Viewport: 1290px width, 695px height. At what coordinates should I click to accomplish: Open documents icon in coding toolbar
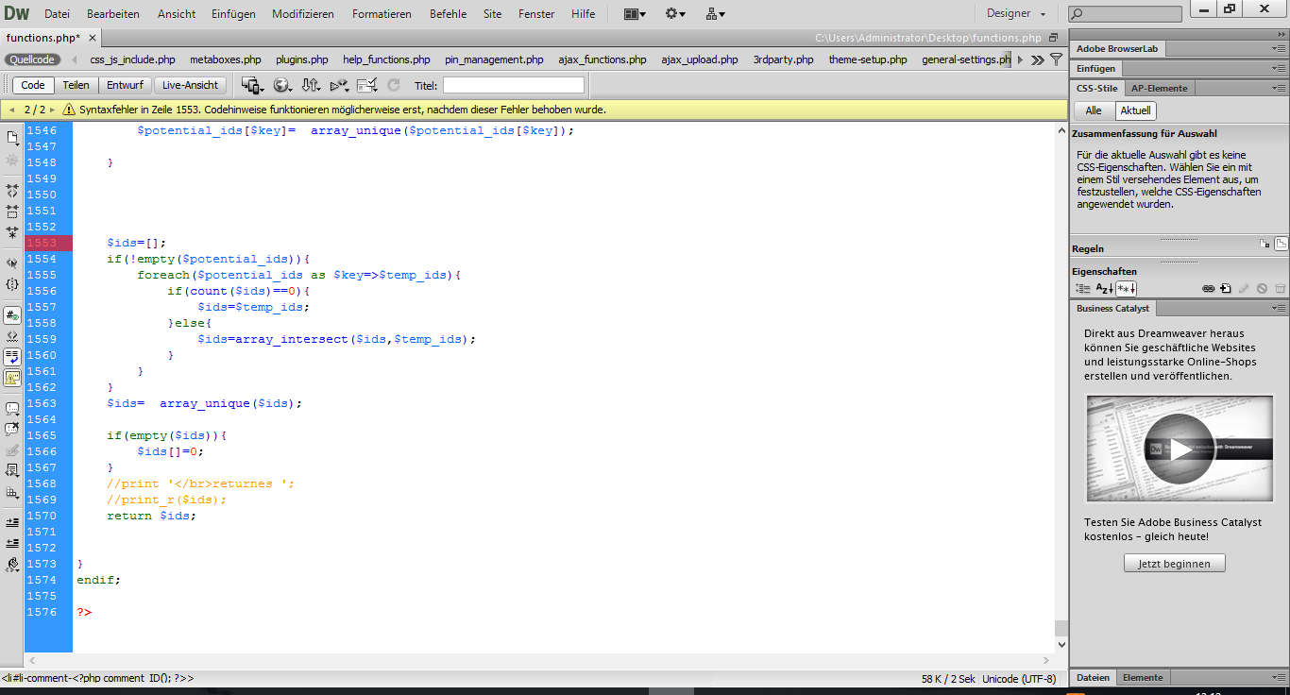[12, 137]
